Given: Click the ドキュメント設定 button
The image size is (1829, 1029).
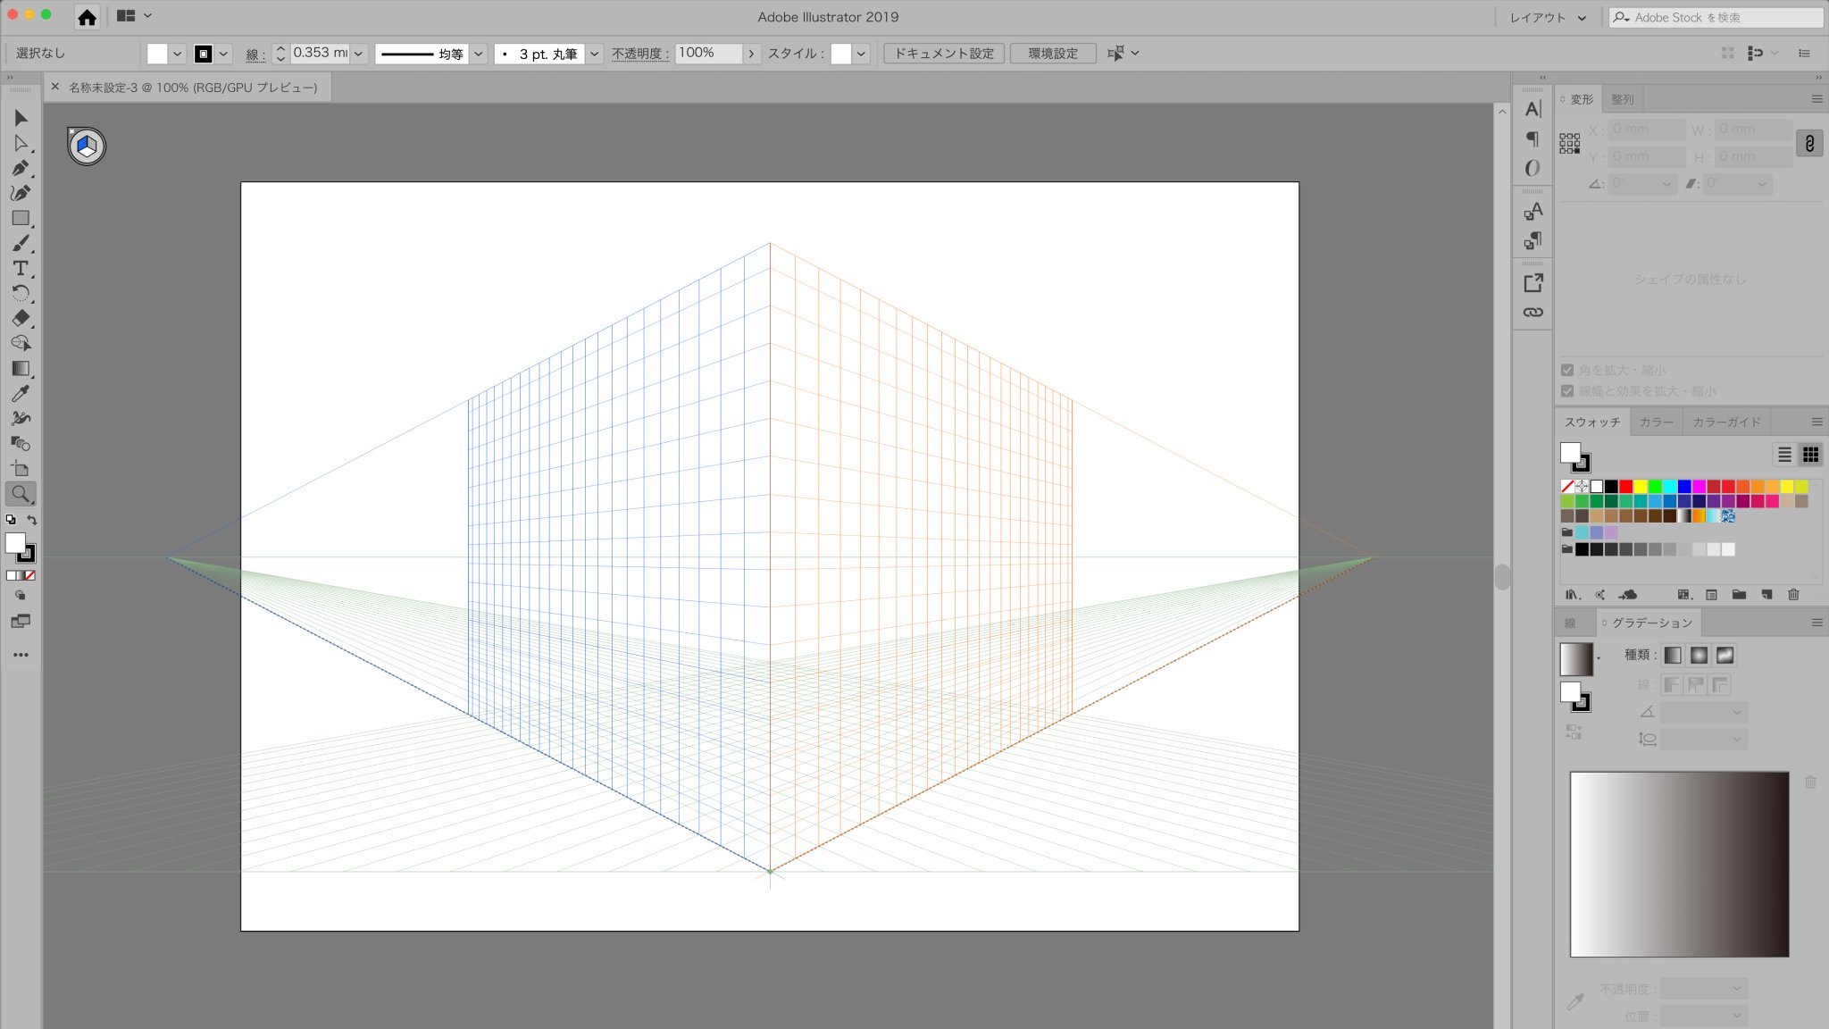Looking at the screenshot, I should [x=944, y=54].
